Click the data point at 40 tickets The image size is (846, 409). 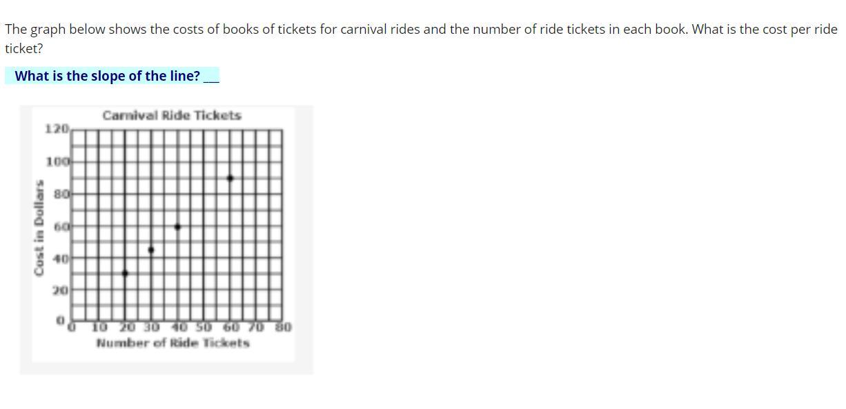pyautogui.click(x=177, y=226)
